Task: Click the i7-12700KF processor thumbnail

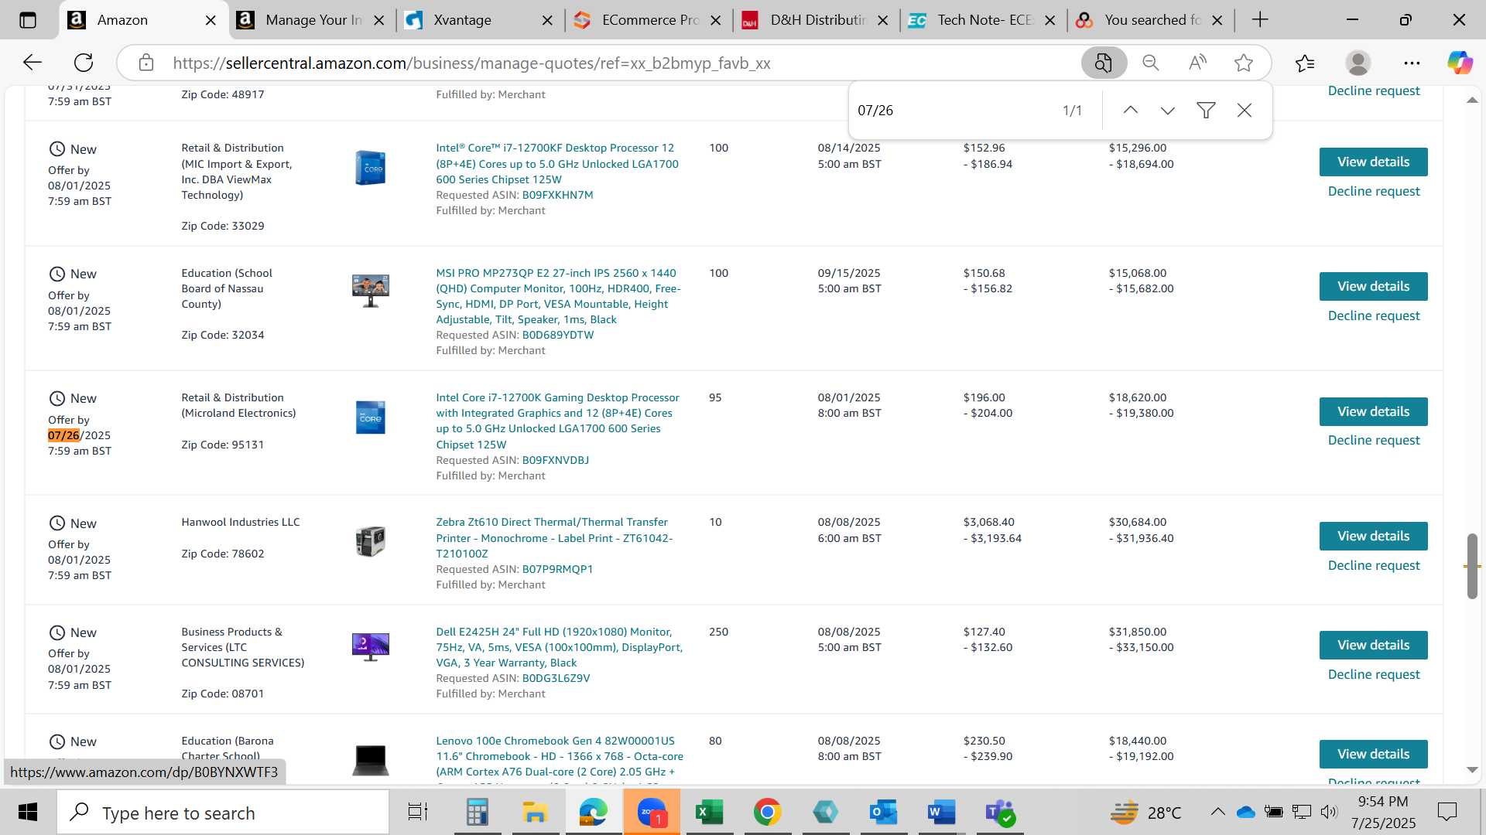Action: (371, 168)
